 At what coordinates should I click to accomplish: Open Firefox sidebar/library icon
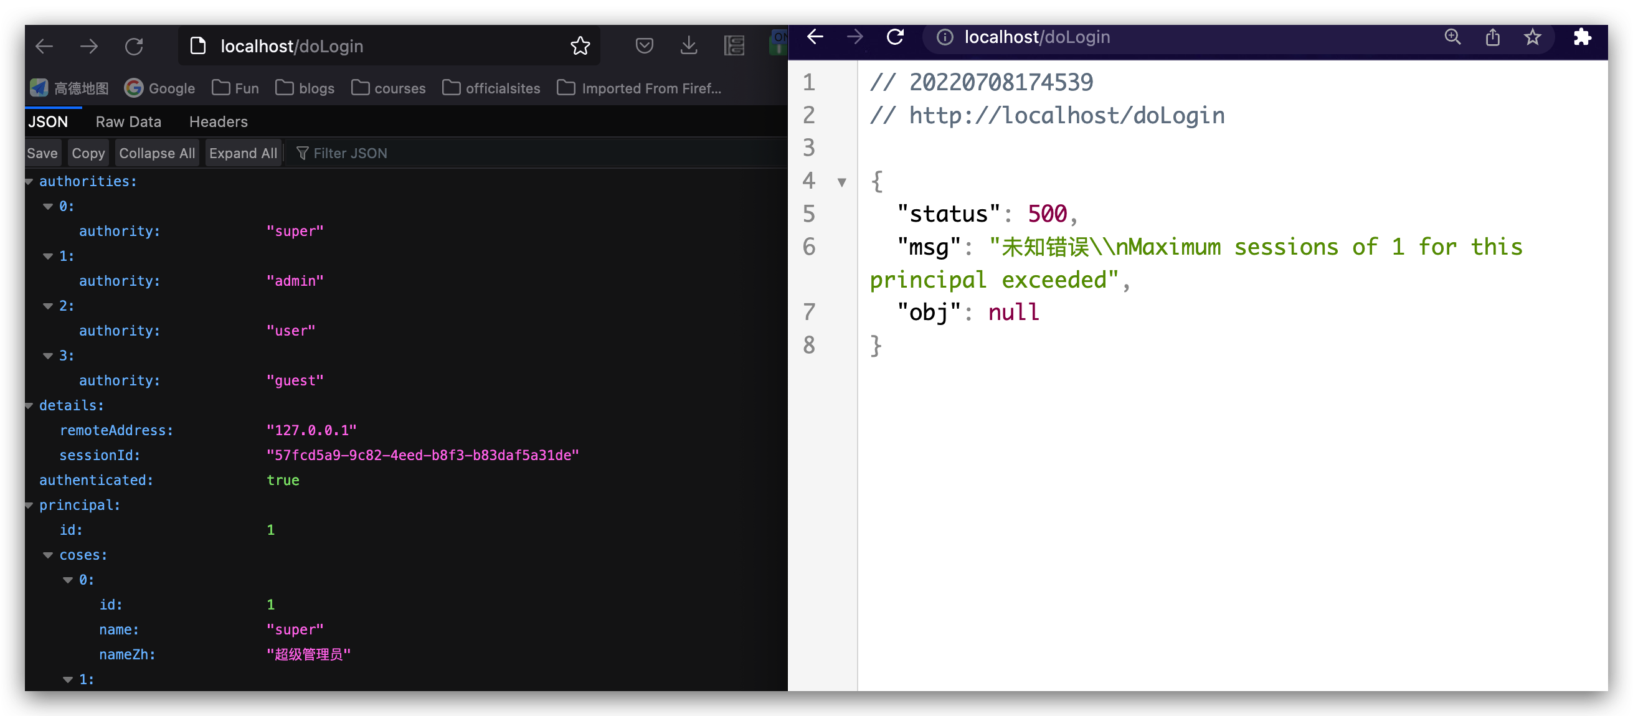coord(734,45)
